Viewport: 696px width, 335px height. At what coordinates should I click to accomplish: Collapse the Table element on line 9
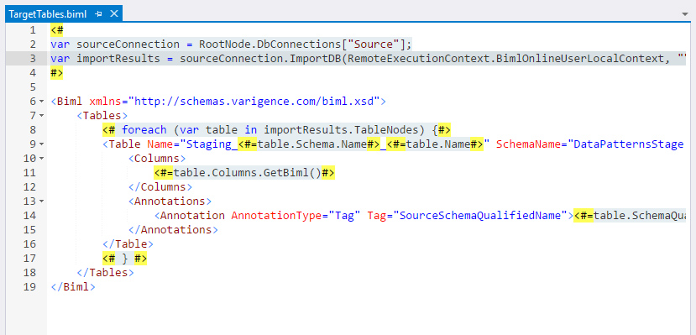41,144
